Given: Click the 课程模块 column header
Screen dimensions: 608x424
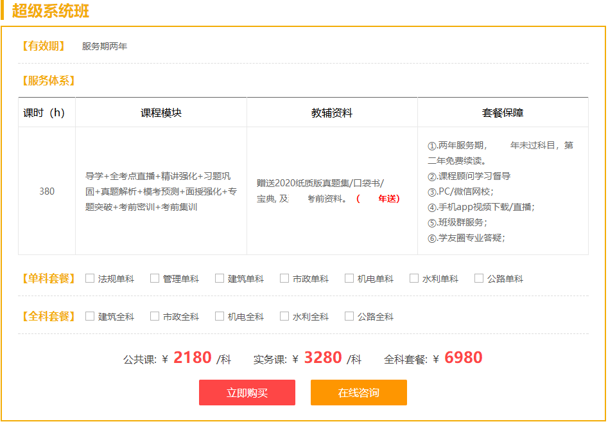Looking at the screenshot, I should tap(161, 112).
